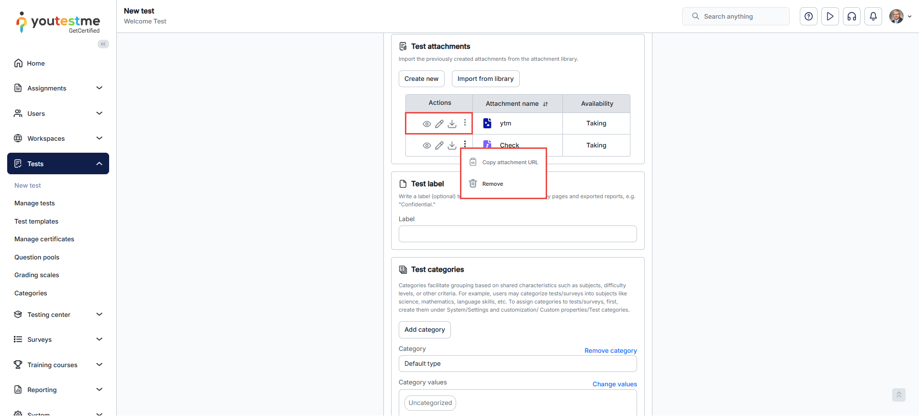Select Copy attachment URL from menu
The image size is (919, 416).
pos(510,162)
